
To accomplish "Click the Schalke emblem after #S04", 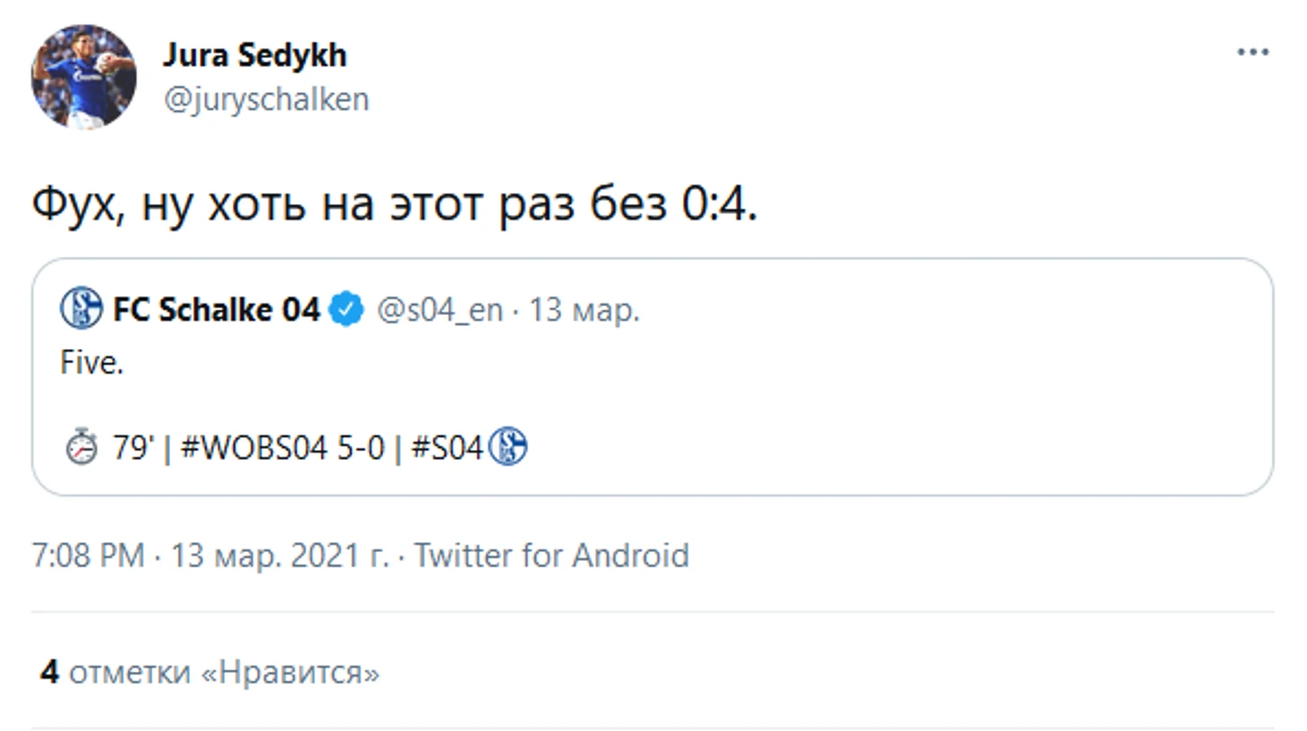I will click(x=508, y=446).
